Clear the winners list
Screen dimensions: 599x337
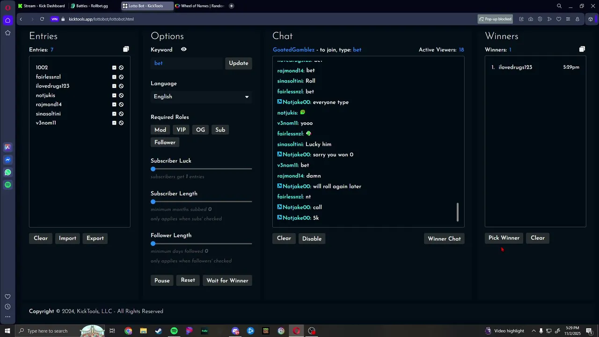click(x=538, y=238)
